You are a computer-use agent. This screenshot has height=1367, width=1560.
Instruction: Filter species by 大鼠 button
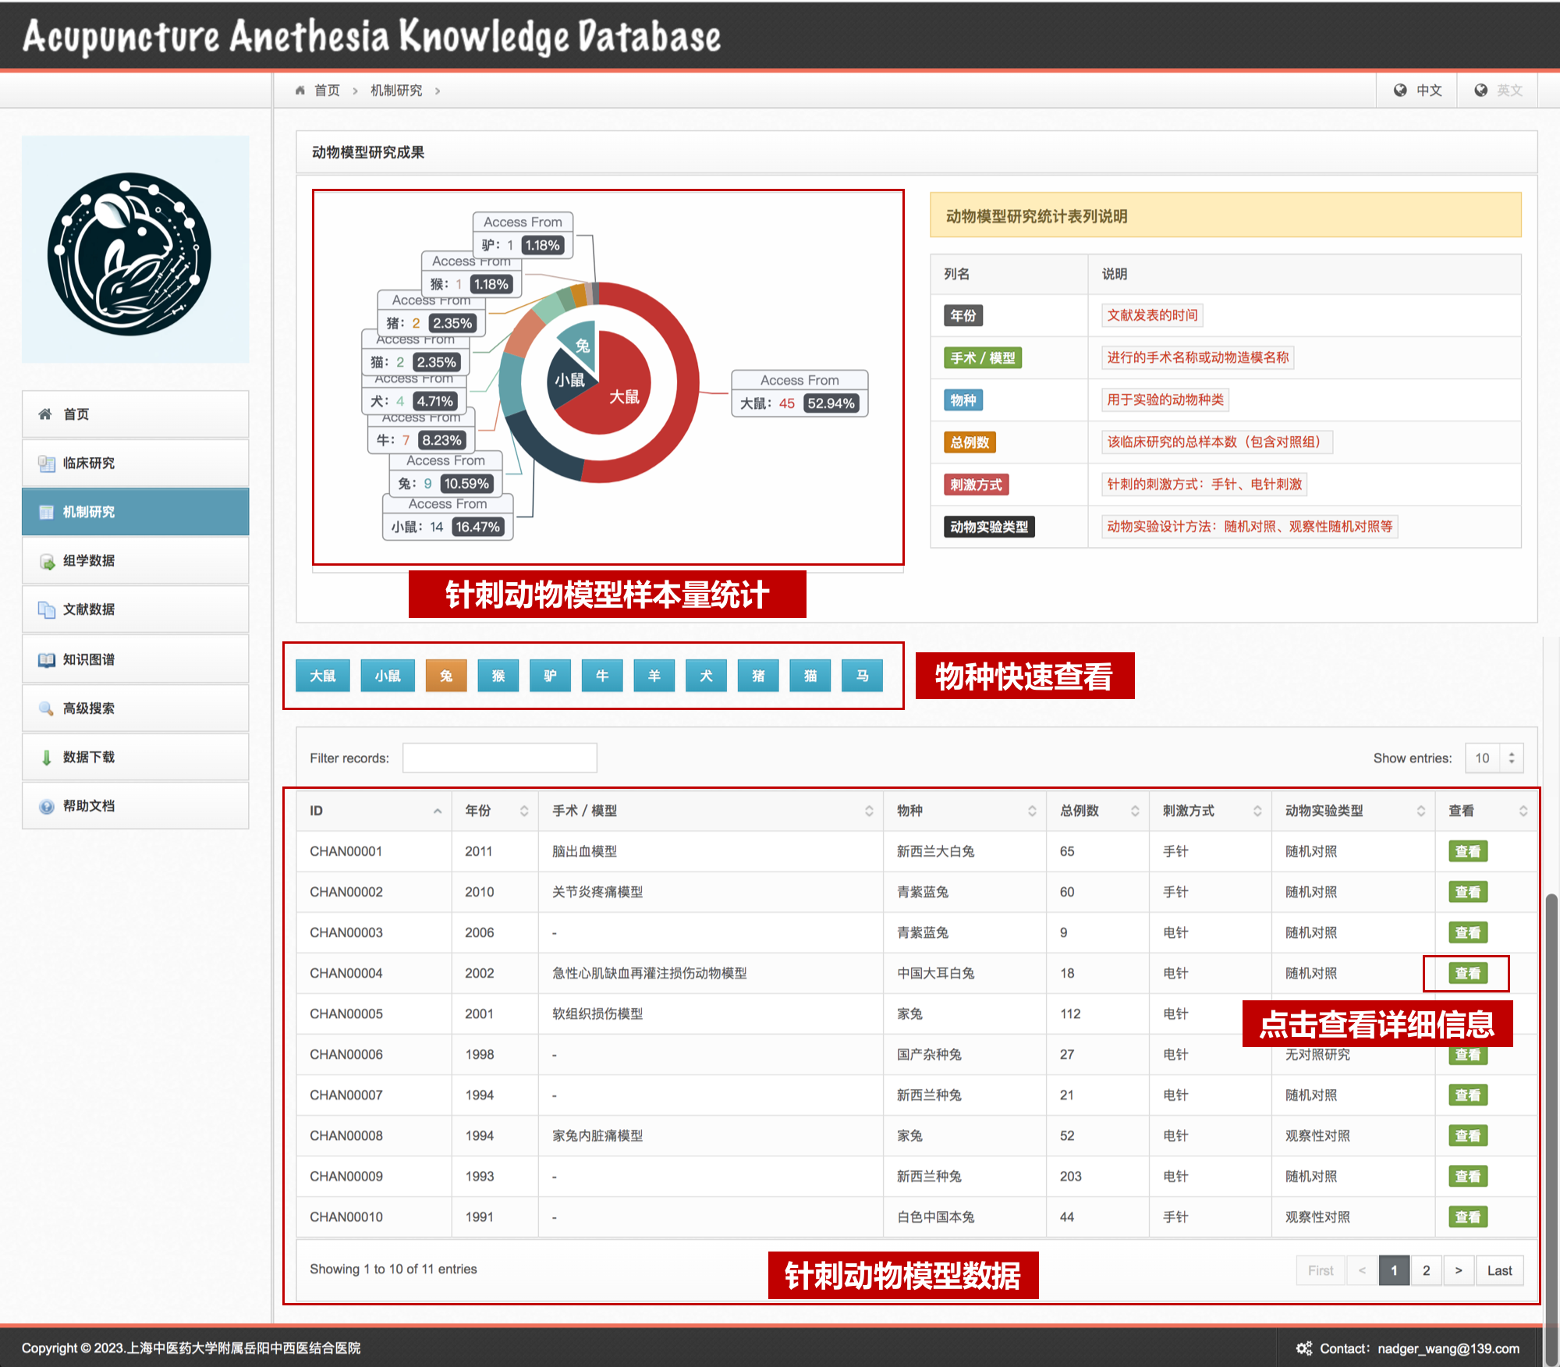tap(322, 676)
